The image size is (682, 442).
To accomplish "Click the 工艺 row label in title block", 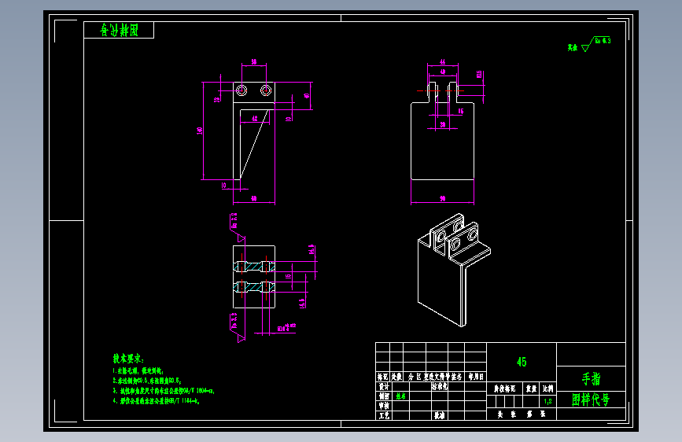I will pyautogui.click(x=384, y=415).
